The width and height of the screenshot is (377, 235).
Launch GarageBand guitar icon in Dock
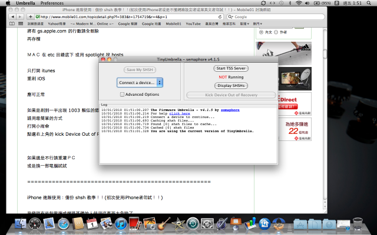coord(164,223)
